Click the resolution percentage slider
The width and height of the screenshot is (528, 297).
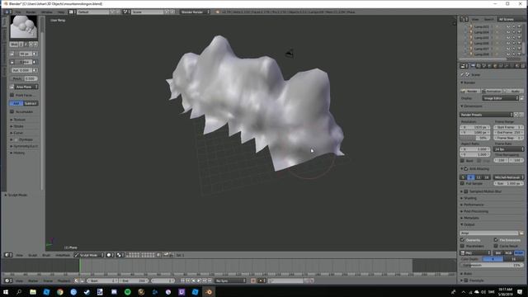[x=475, y=138]
